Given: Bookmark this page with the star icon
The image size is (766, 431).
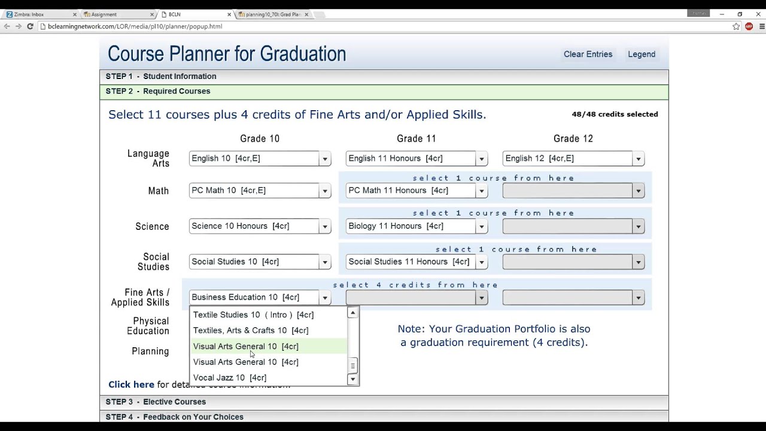Looking at the screenshot, I should 736,26.
